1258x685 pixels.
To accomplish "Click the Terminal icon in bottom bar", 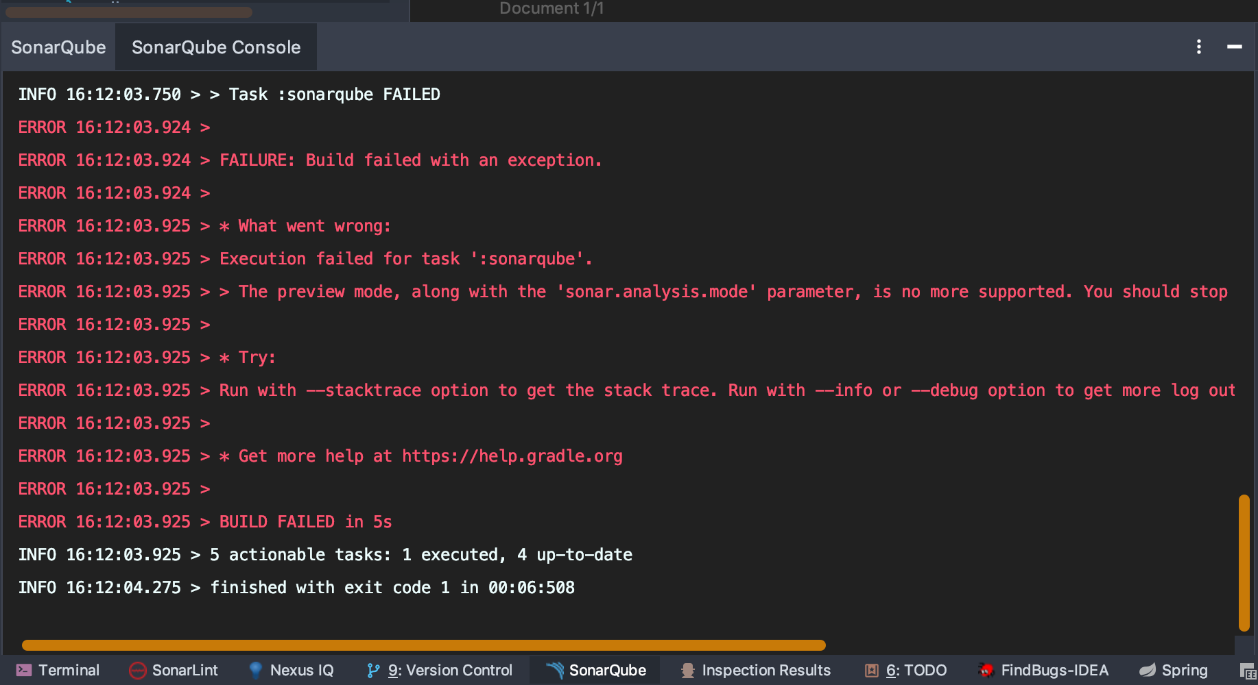I will (24, 670).
